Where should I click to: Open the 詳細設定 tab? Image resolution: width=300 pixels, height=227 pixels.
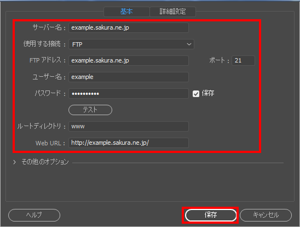coord(173,12)
